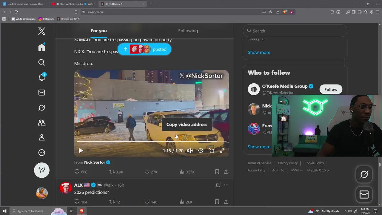Open the More circle menu in sidebar

pyautogui.click(x=42, y=153)
